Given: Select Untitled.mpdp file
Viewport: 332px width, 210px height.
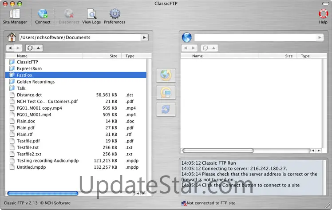Looking at the screenshot, I should pos(76,167).
